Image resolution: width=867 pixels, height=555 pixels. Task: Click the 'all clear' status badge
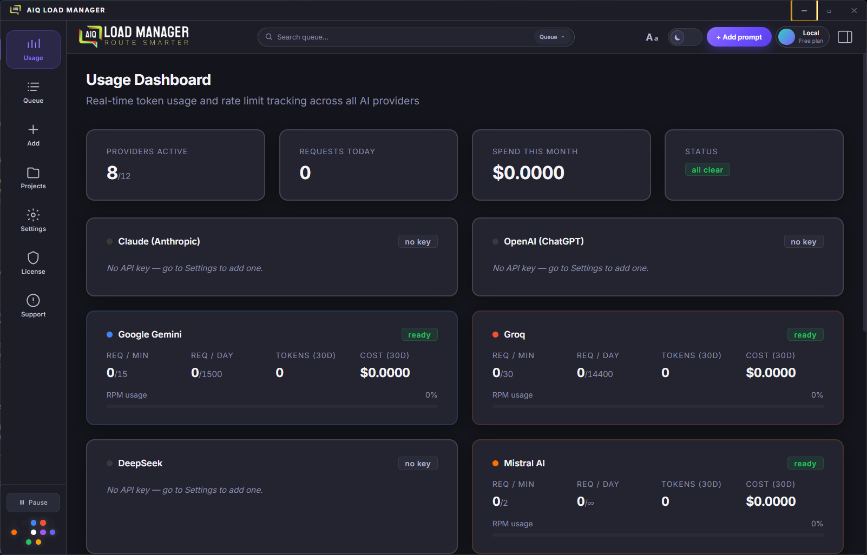point(707,170)
